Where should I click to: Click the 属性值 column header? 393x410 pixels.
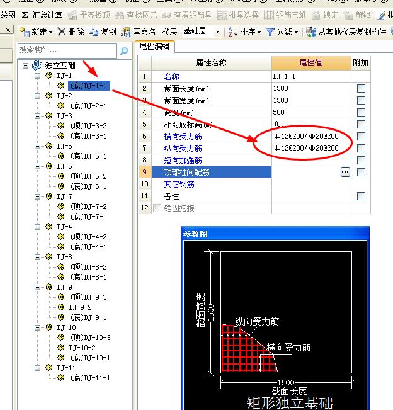311,63
